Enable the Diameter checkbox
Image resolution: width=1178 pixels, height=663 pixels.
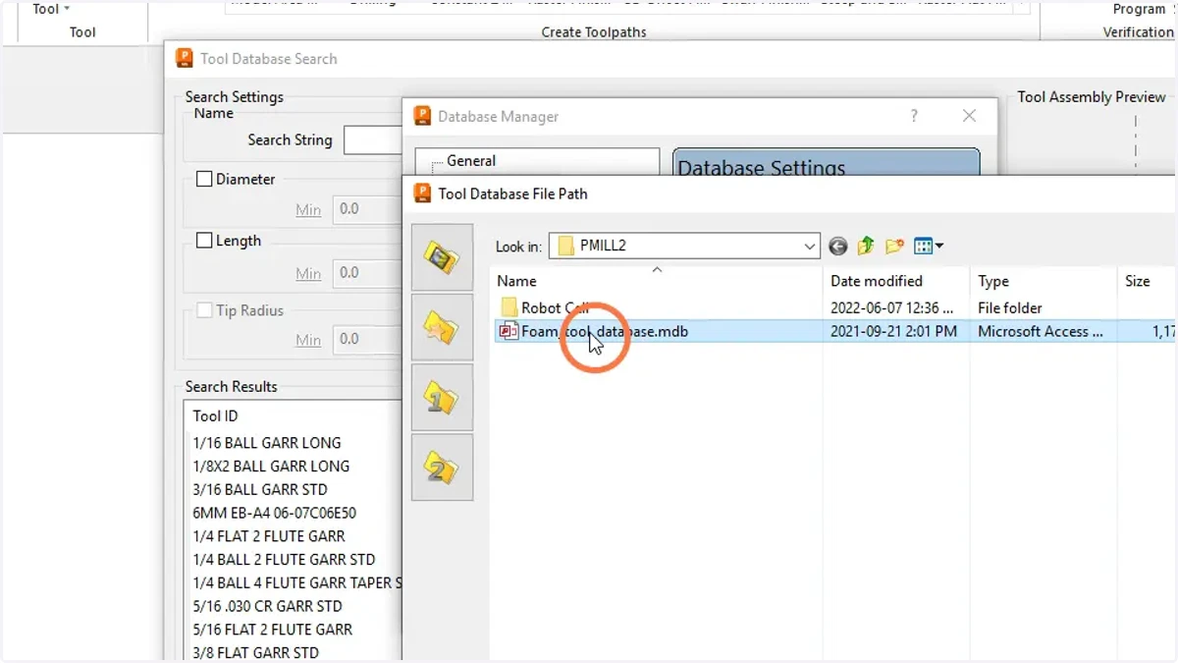coord(204,179)
